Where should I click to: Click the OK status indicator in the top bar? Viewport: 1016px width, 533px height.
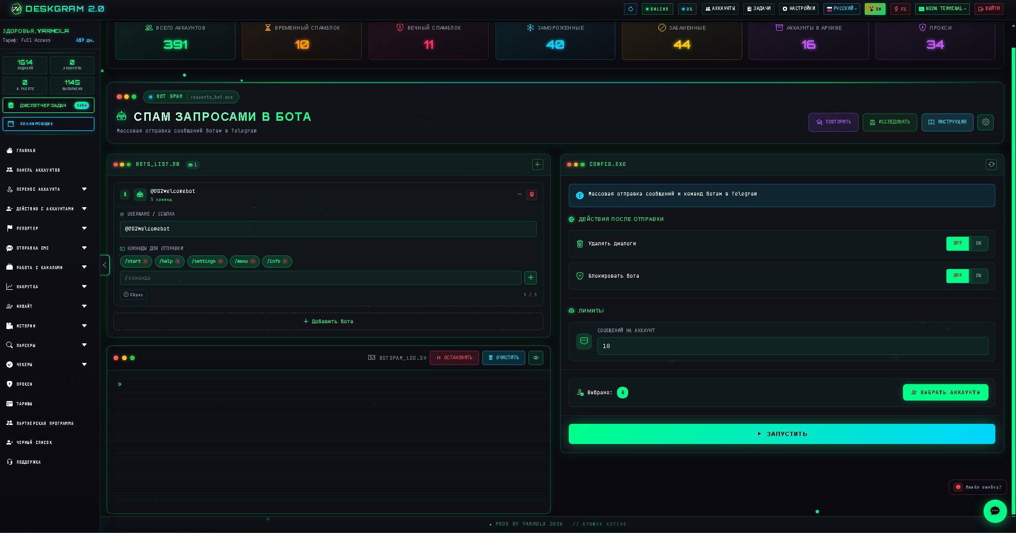[687, 9]
